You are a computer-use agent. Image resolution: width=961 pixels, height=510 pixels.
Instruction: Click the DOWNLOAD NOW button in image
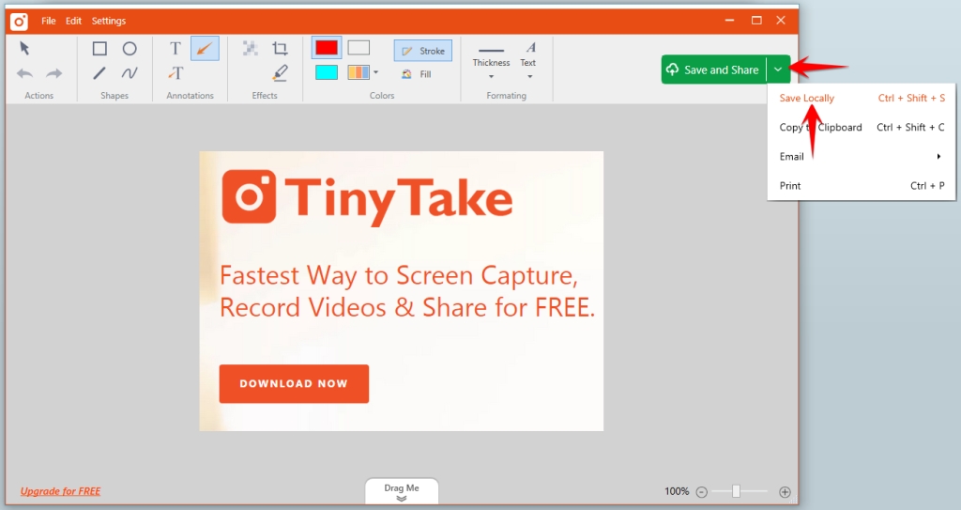click(x=294, y=383)
